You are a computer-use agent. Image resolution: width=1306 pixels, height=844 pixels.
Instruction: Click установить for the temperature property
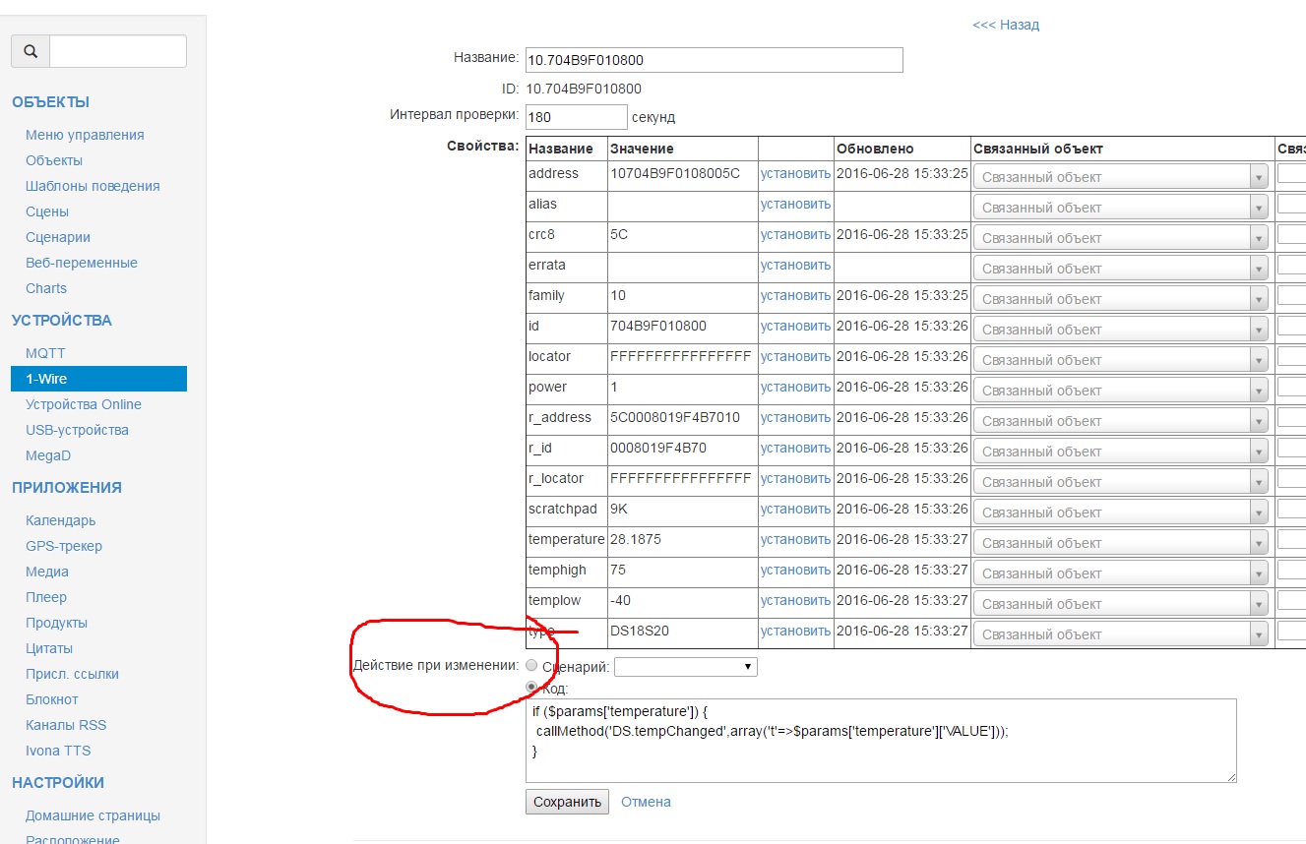[x=796, y=539]
